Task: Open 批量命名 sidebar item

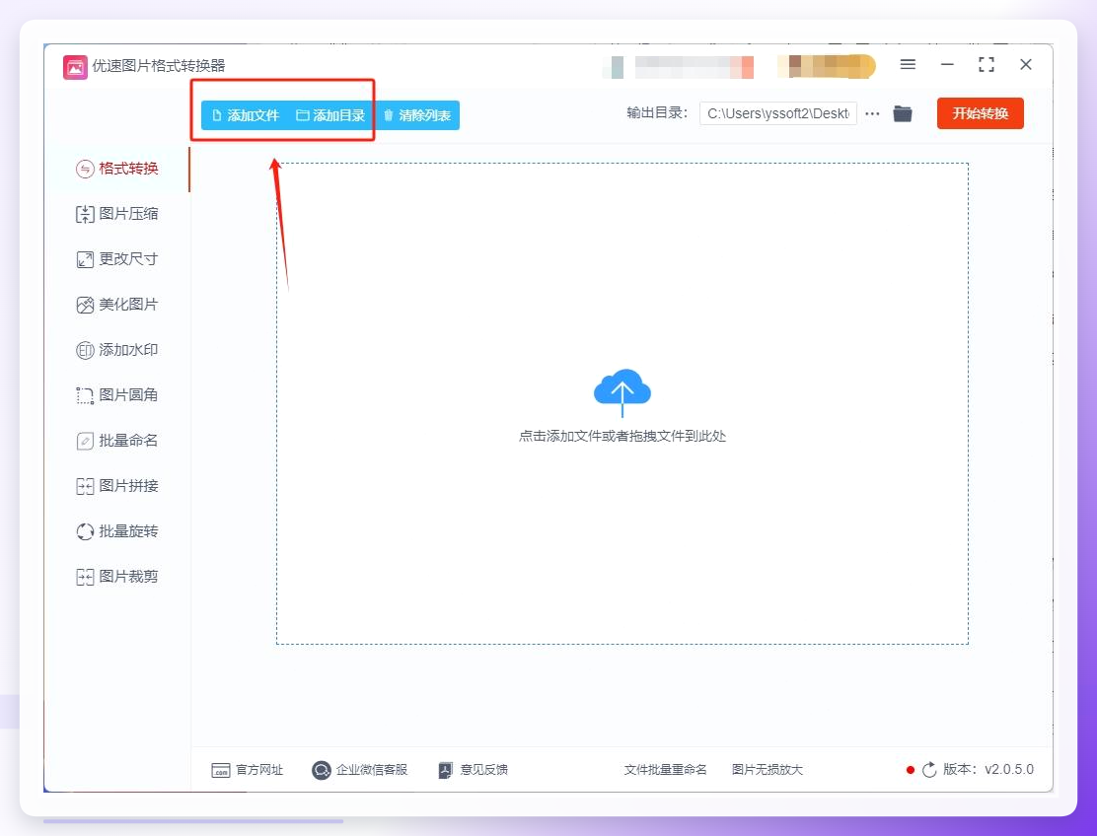Action: pyautogui.click(x=116, y=441)
